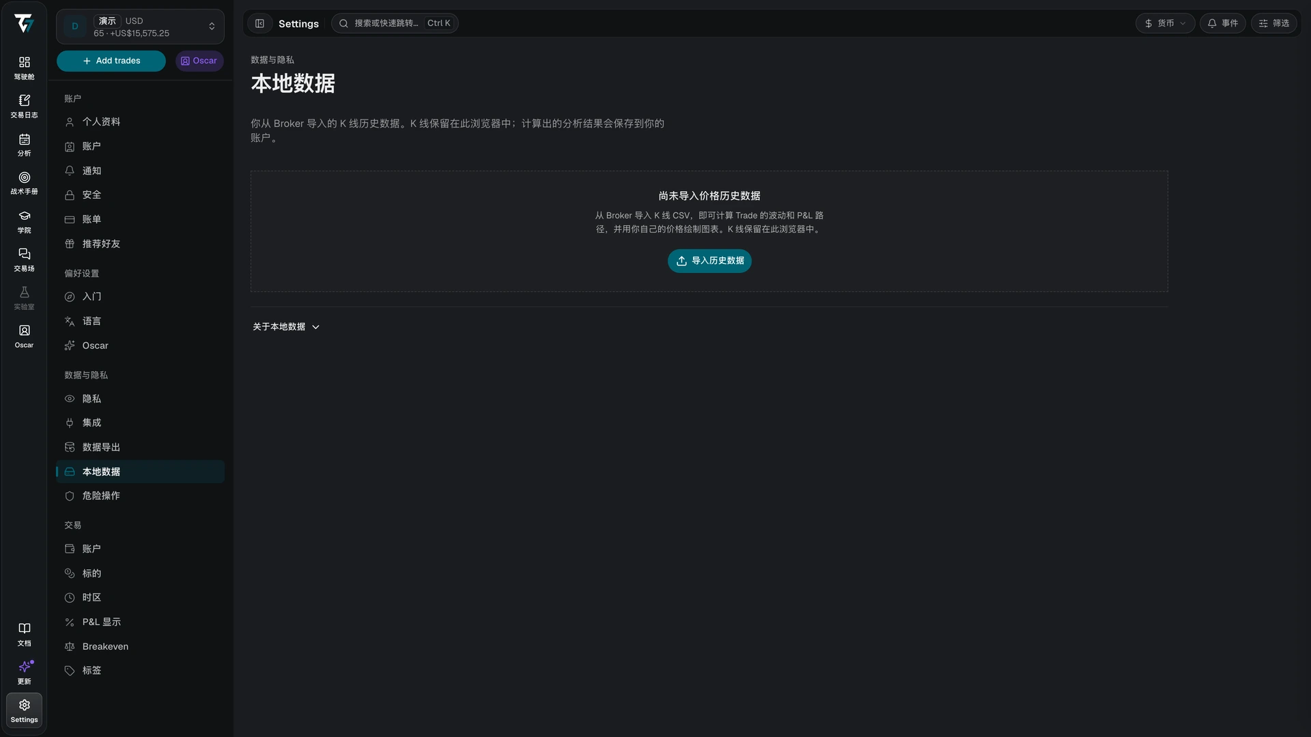Open 通知 settings page
This screenshot has height=737, width=1311.
[x=140, y=171]
